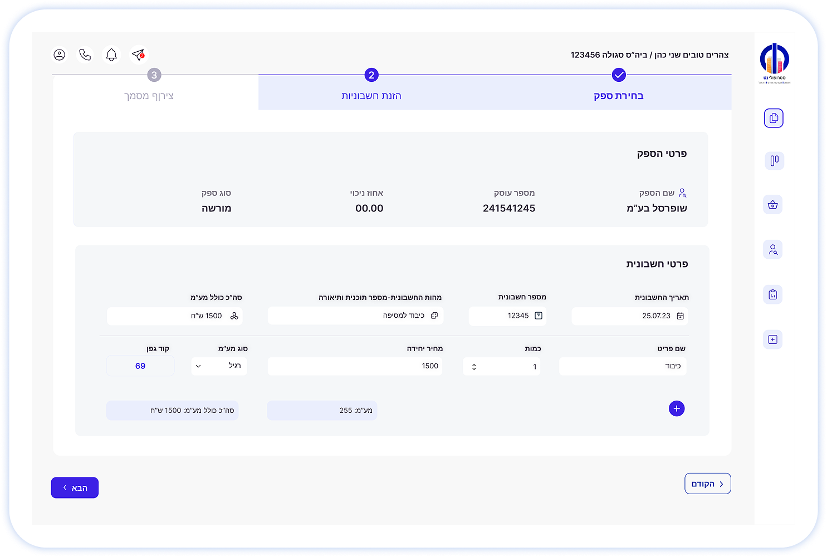Adjust the כמות quantity stepper arrows
The width and height of the screenshot is (827, 557).
click(474, 367)
